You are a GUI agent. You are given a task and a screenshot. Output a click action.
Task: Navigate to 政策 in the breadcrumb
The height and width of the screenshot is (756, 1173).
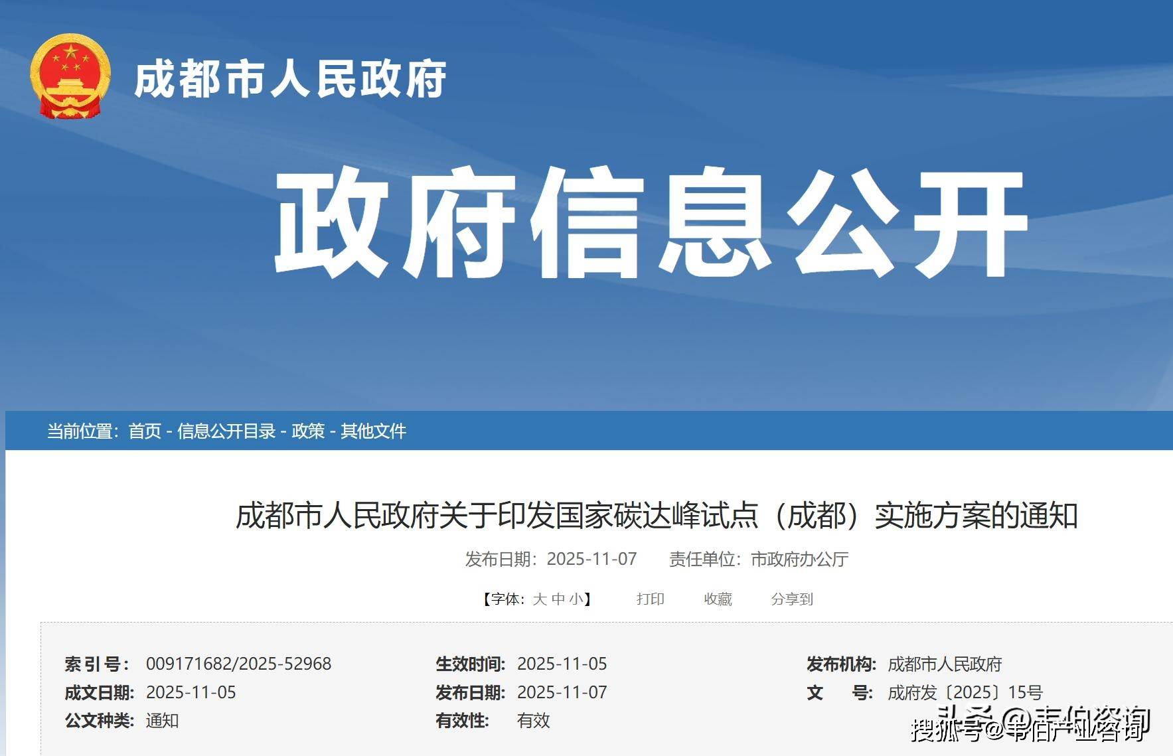[308, 431]
